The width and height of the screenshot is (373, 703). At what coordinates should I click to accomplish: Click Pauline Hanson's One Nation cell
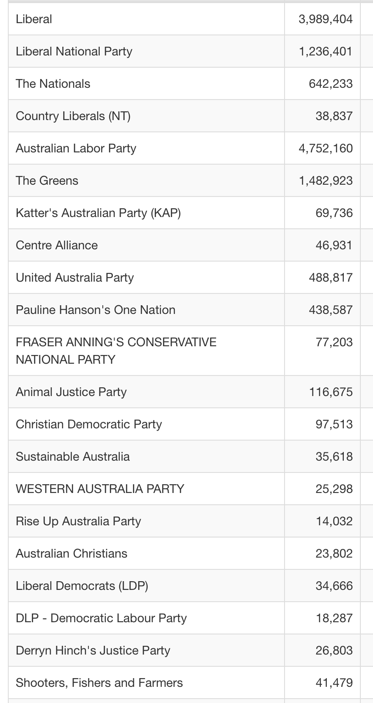click(146, 310)
